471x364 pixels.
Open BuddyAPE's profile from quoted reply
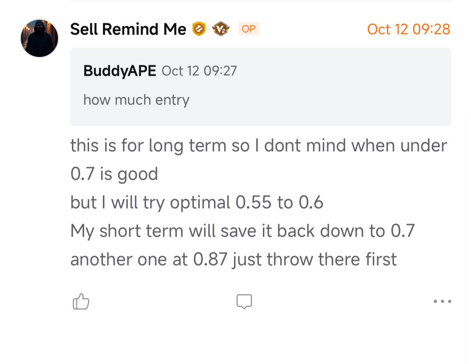[119, 71]
